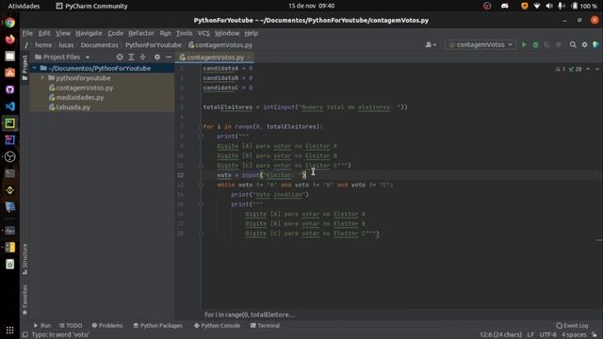Switch to the contagemVotos.py editor tab

coord(215,57)
